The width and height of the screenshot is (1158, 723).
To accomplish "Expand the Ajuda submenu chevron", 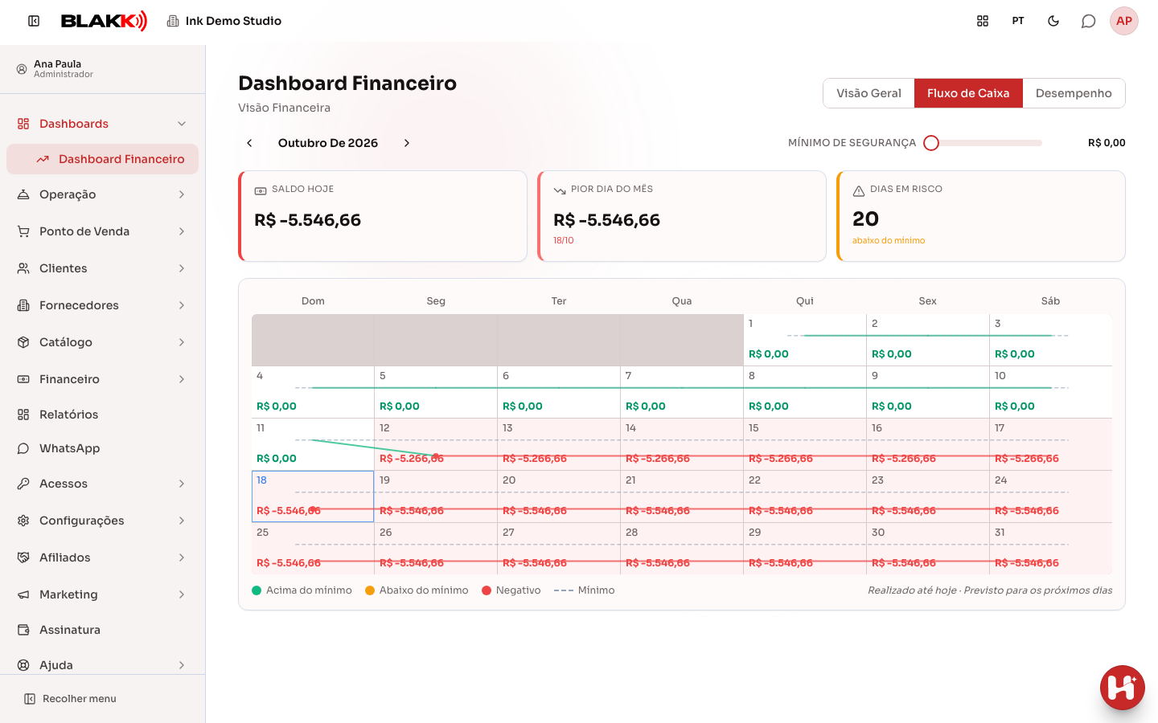I will 182,665.
